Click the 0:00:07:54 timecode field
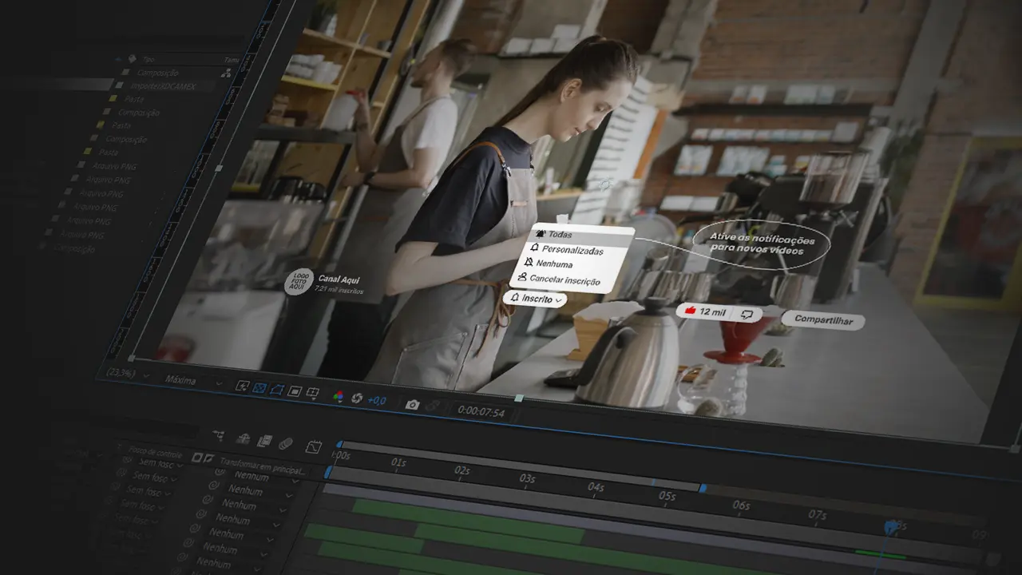 (x=481, y=412)
